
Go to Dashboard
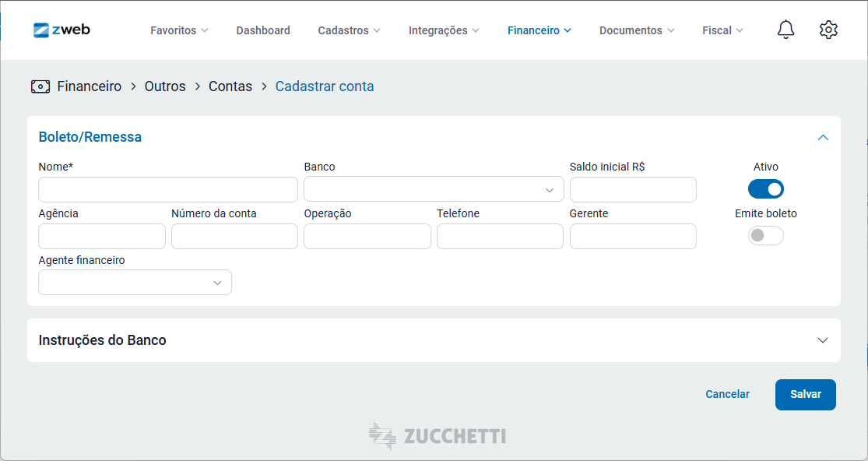[x=263, y=30]
